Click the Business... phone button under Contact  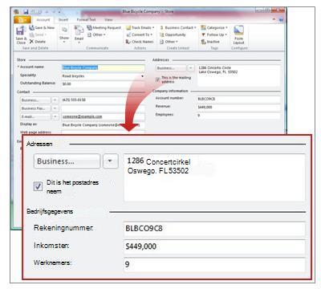[x=35, y=100]
